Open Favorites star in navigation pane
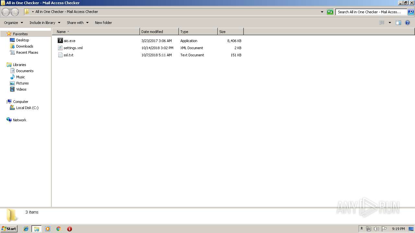This screenshot has width=415, height=233. (x=9, y=34)
